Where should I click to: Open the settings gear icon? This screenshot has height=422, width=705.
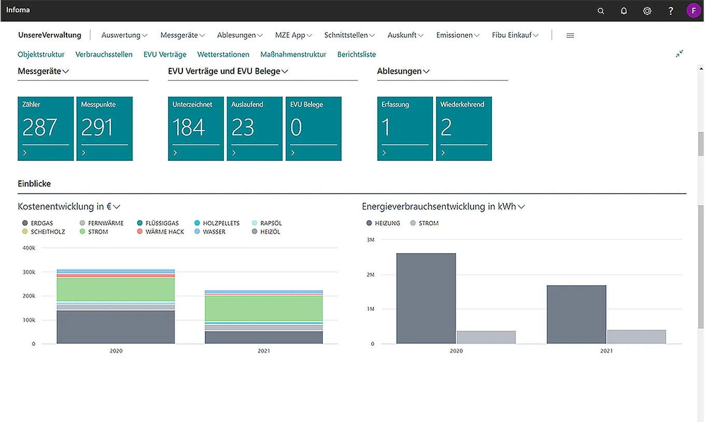[647, 11]
